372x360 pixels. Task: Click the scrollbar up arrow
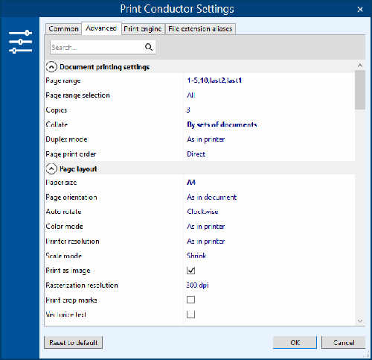[x=360, y=66]
